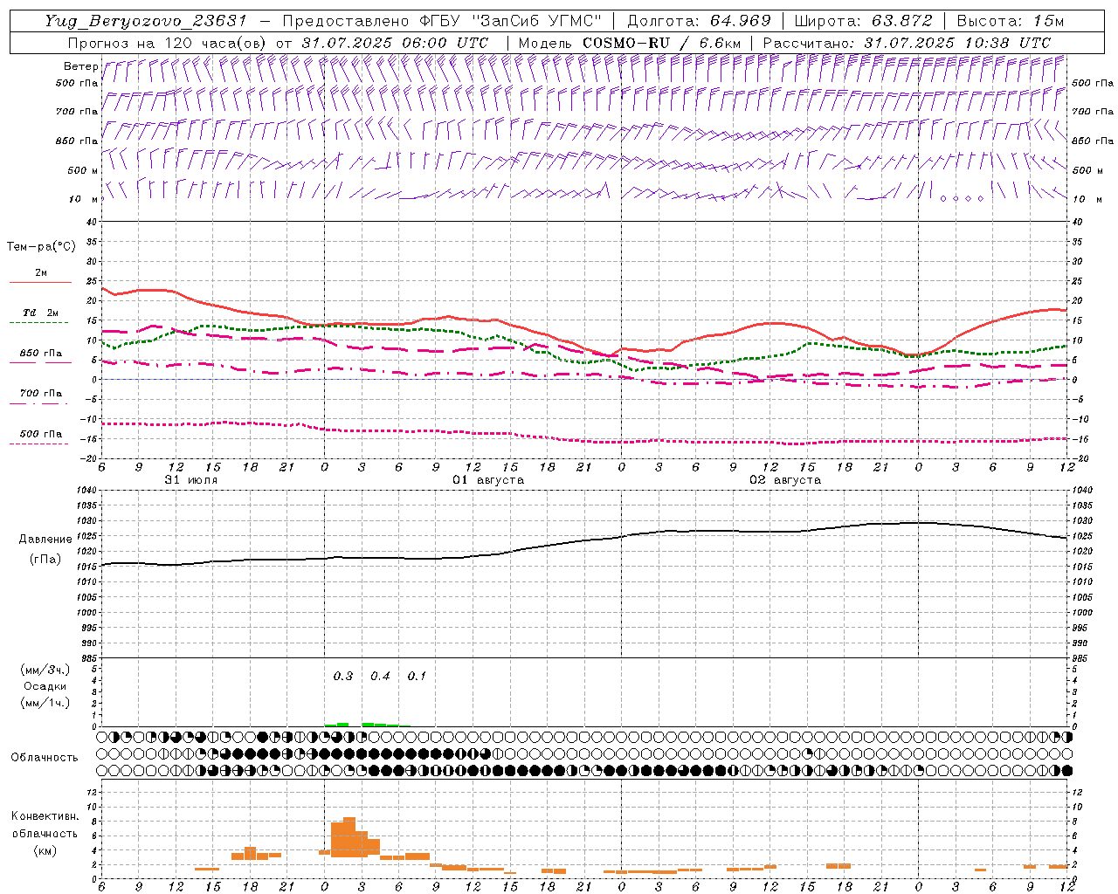The image size is (1118, 894).
Task: Select the date label 01 августа
Action: [x=488, y=480]
